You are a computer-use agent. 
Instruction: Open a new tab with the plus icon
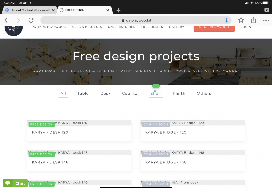[x=119, y=10]
